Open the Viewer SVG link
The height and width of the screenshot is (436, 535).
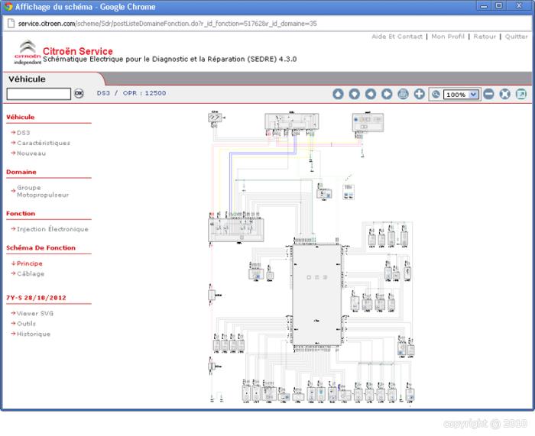pos(35,313)
